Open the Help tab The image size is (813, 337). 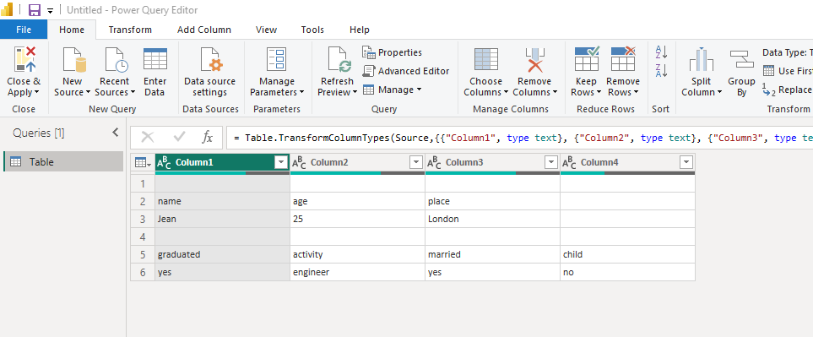(360, 30)
